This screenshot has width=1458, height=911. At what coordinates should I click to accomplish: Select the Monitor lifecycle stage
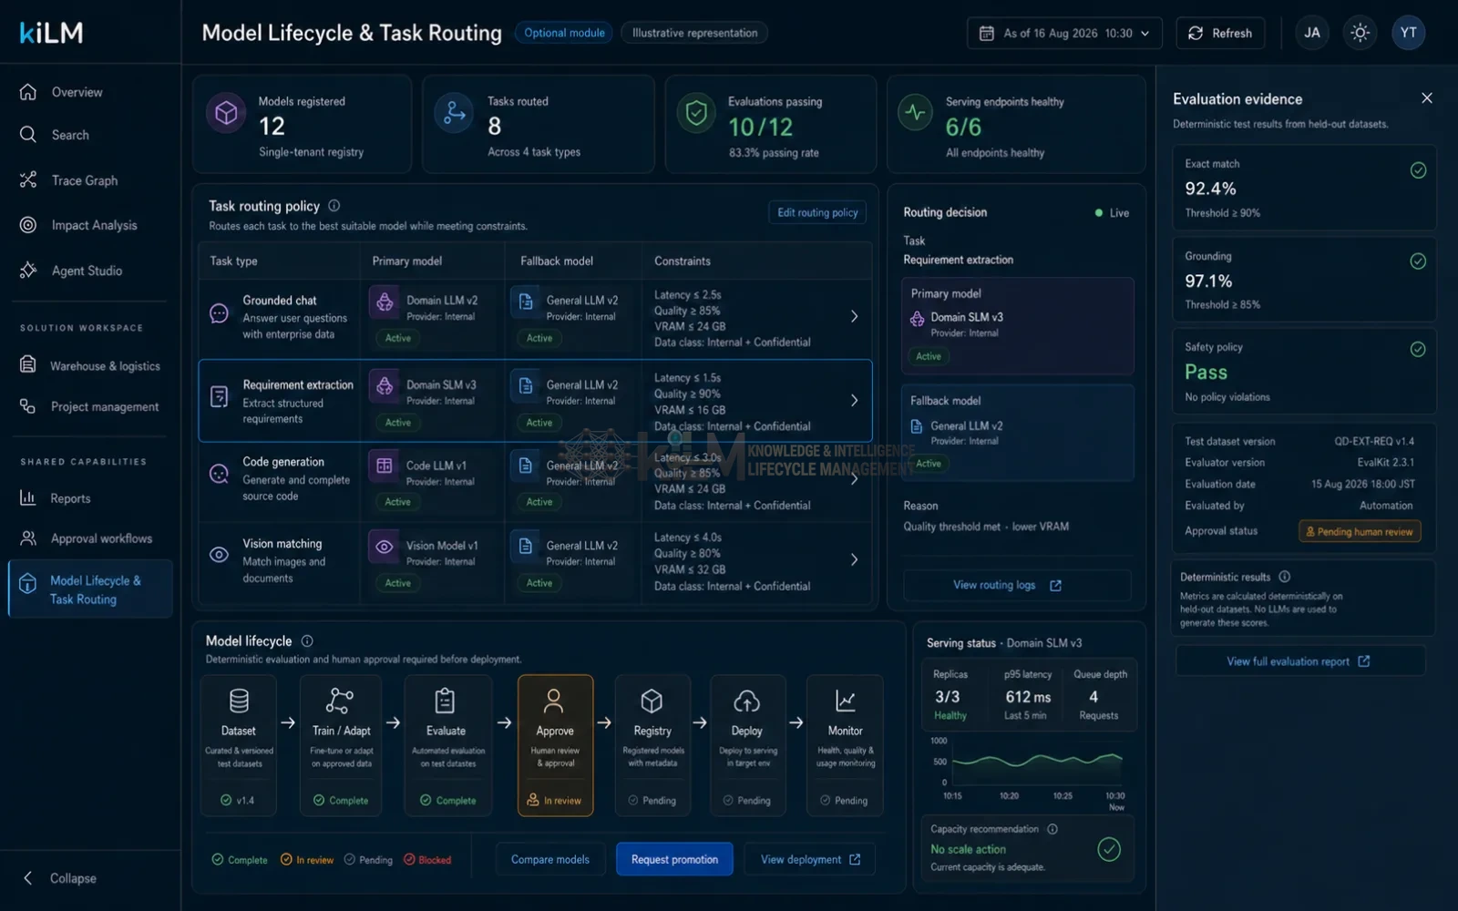[x=845, y=745]
